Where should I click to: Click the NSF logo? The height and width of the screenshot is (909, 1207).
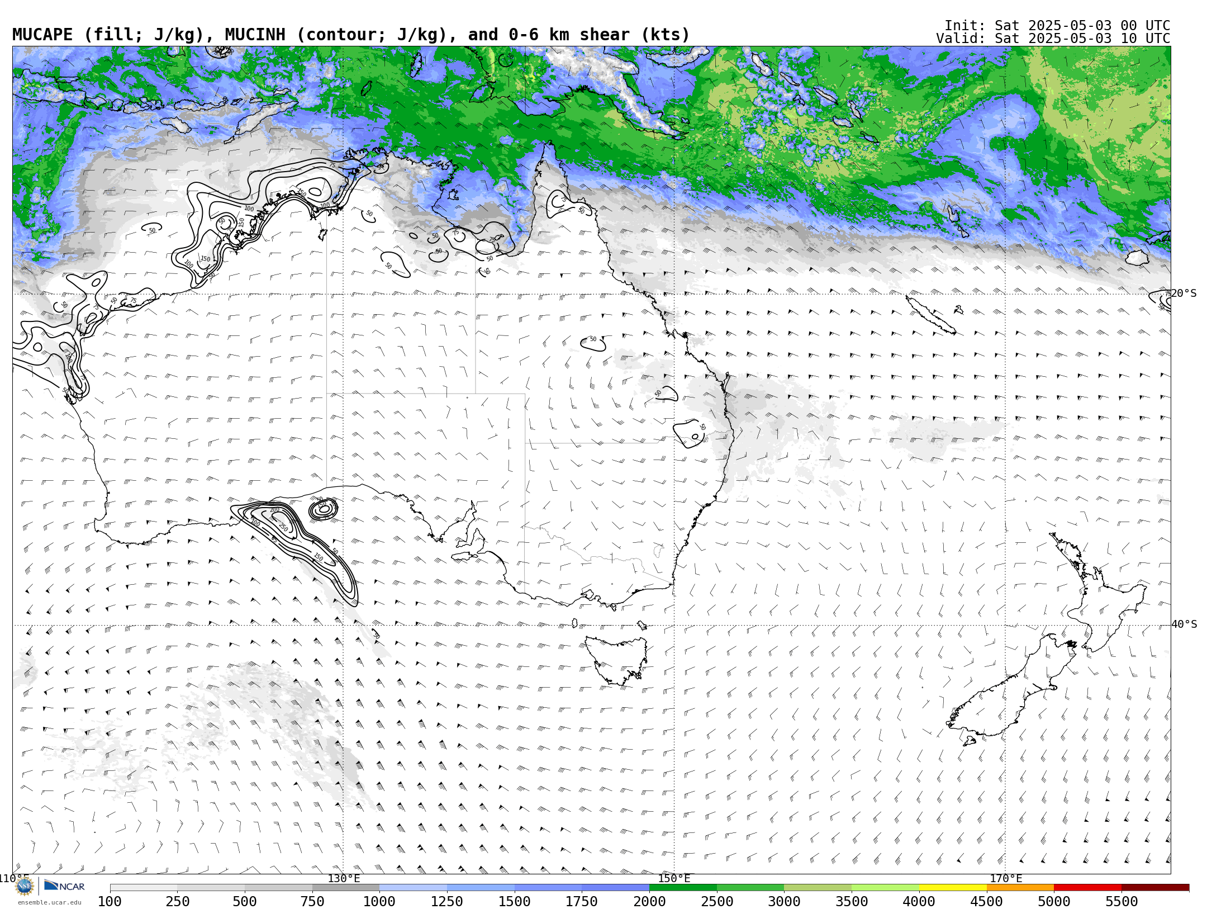coord(25,886)
